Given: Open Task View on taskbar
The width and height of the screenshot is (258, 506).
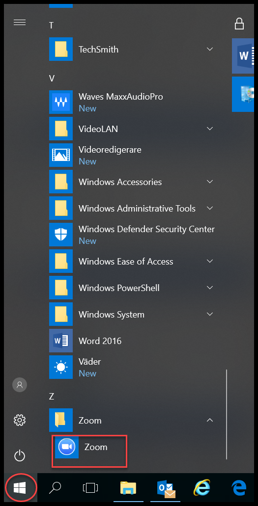Looking at the screenshot, I should [x=90, y=488].
